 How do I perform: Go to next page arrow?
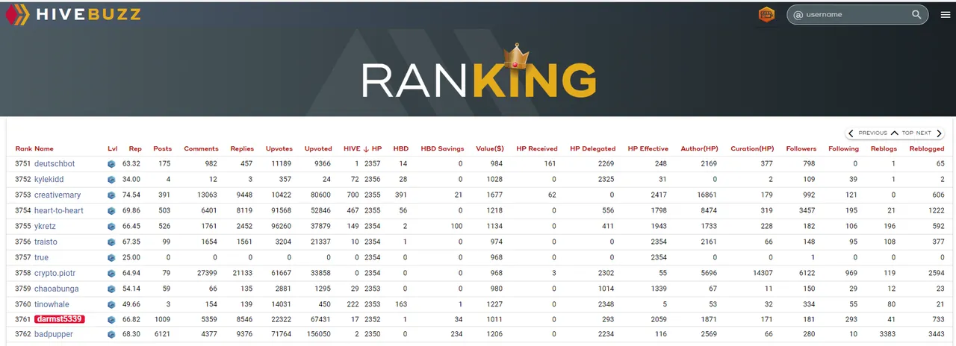tap(940, 133)
